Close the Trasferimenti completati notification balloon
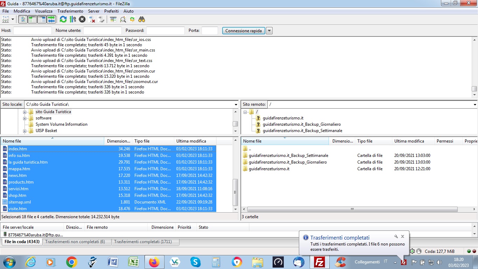 pyautogui.click(x=402, y=237)
